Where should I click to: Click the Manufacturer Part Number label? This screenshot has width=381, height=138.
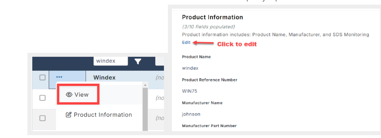(209, 126)
